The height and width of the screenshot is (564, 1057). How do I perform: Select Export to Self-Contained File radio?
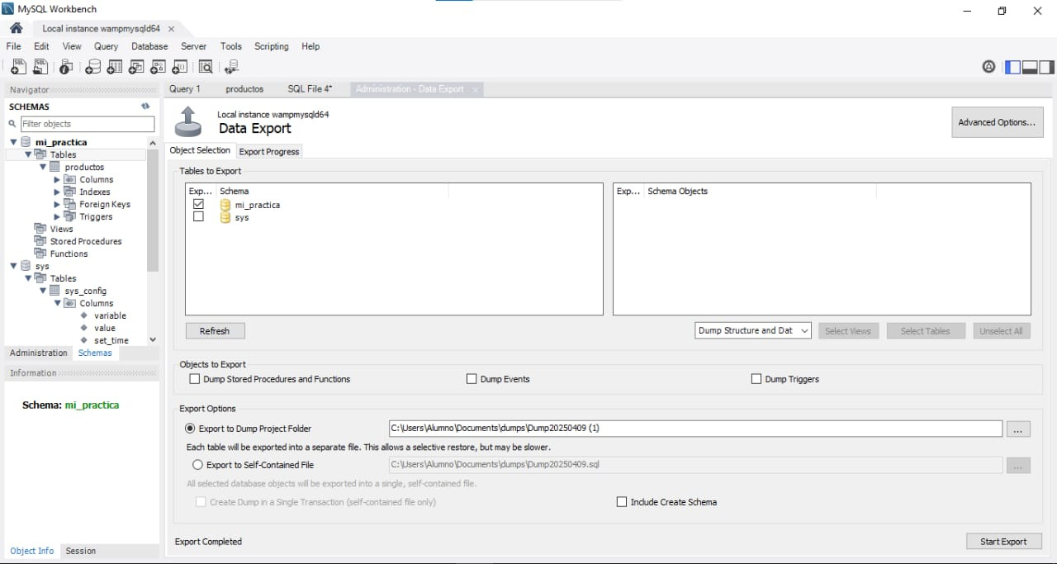(x=197, y=465)
